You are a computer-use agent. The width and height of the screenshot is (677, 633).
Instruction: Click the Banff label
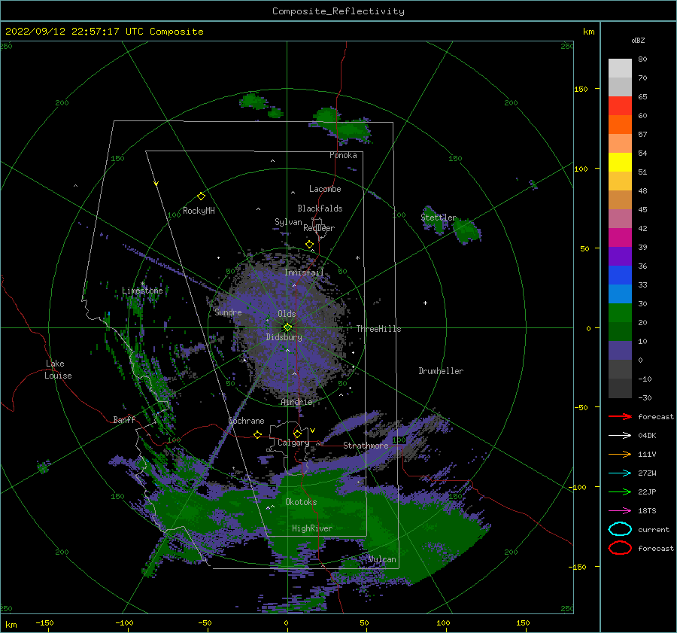pos(124,419)
